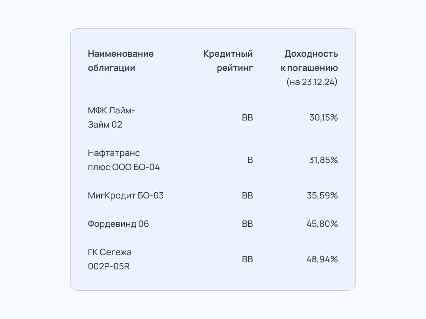Select the ГК Сегежа 002P-05R bond
Image resolution: width=426 pixels, height=319 pixels.
[110, 259]
